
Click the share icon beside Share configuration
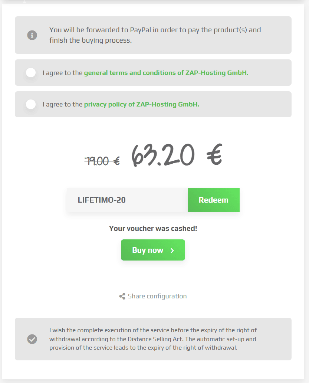122,296
